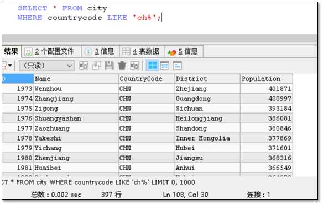This screenshot has height=205, width=323.
Task: Click the Ln 108, Col 30 indicator
Action: (185, 195)
